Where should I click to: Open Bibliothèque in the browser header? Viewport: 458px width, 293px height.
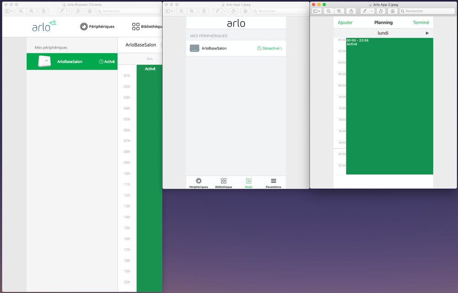(x=147, y=27)
